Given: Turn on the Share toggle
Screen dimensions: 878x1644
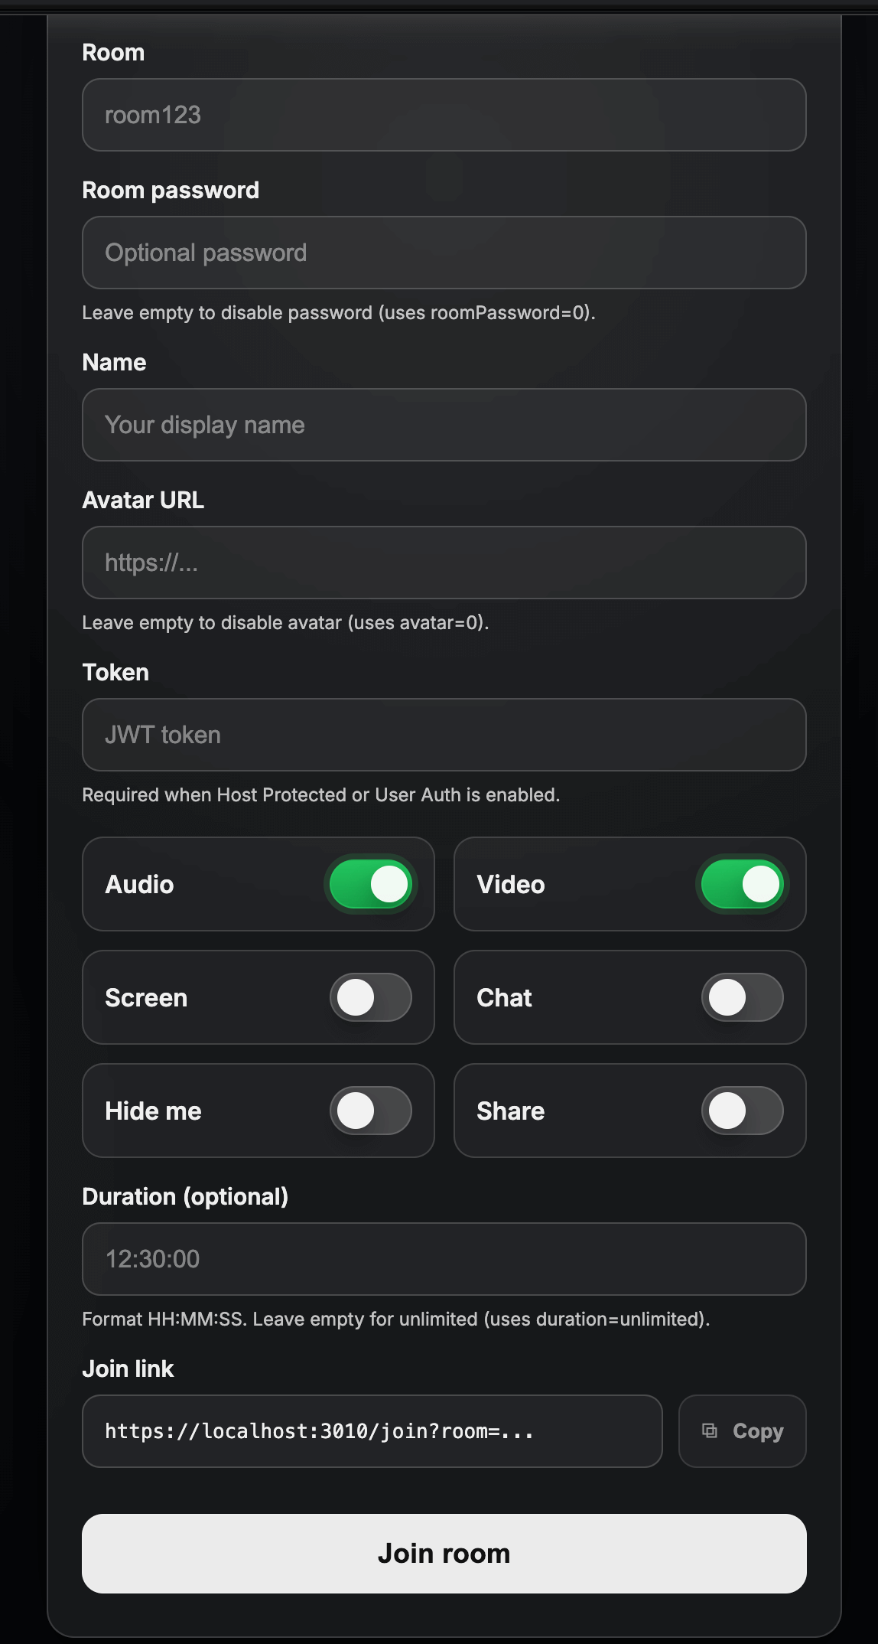Looking at the screenshot, I should (x=743, y=1111).
